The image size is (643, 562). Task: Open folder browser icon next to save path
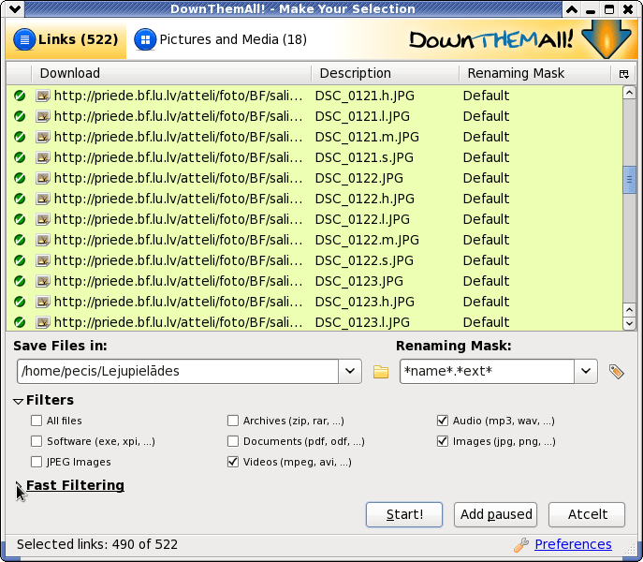click(x=381, y=372)
